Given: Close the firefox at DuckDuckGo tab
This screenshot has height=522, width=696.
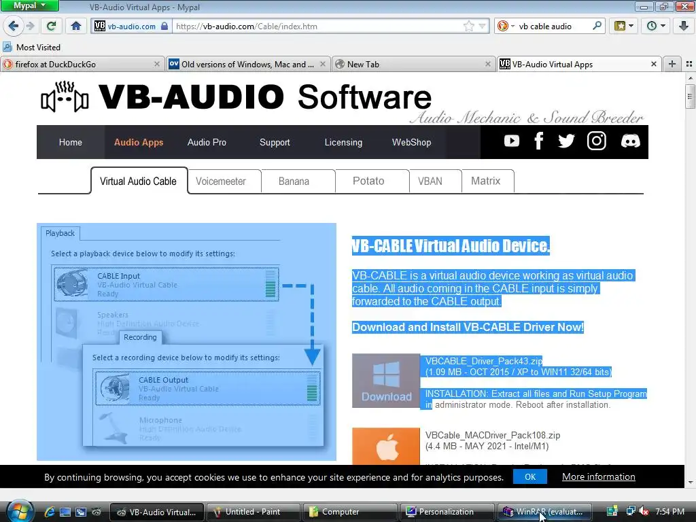Looking at the screenshot, I should 157,64.
